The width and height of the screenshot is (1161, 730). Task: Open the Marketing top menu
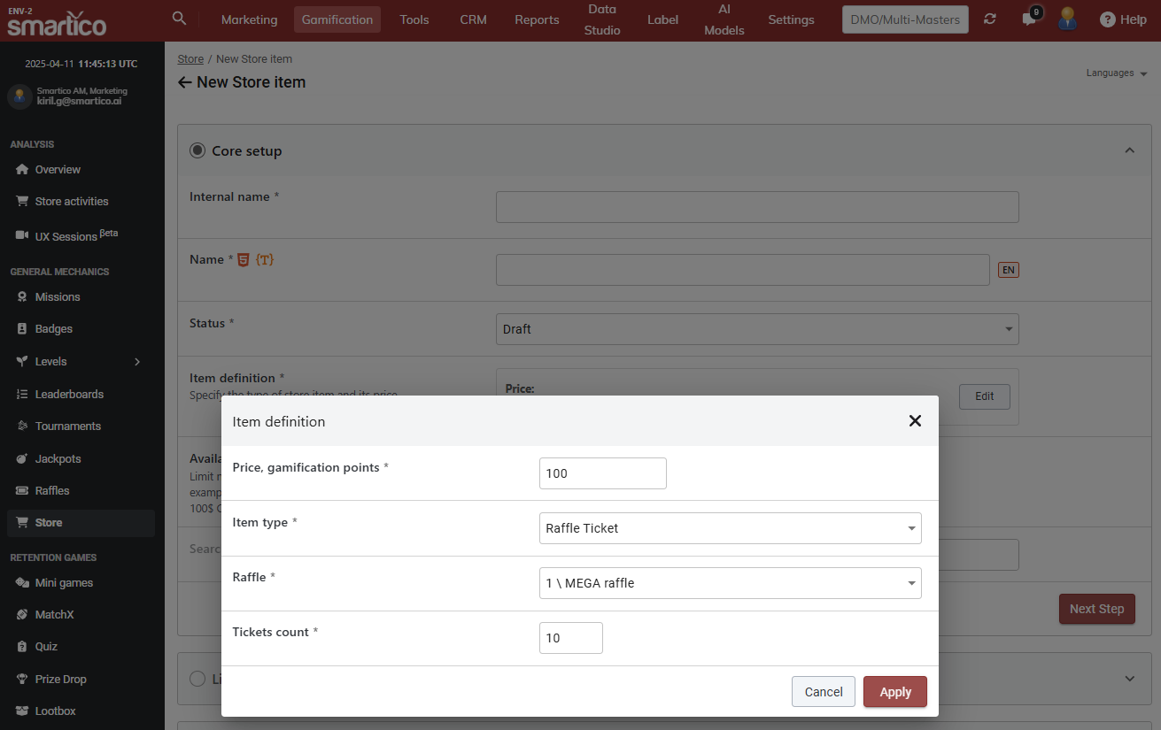point(249,19)
